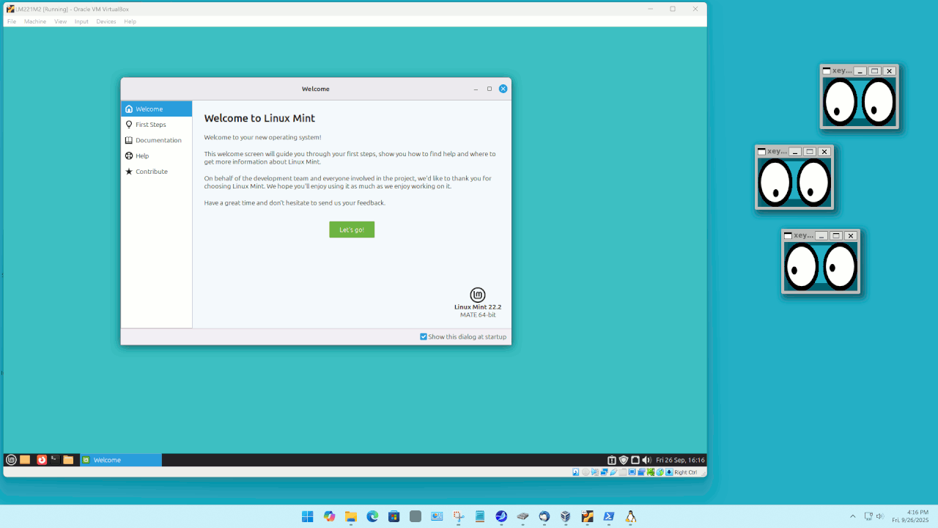
Task: Select Welcome in the sidebar
Action: click(x=156, y=109)
